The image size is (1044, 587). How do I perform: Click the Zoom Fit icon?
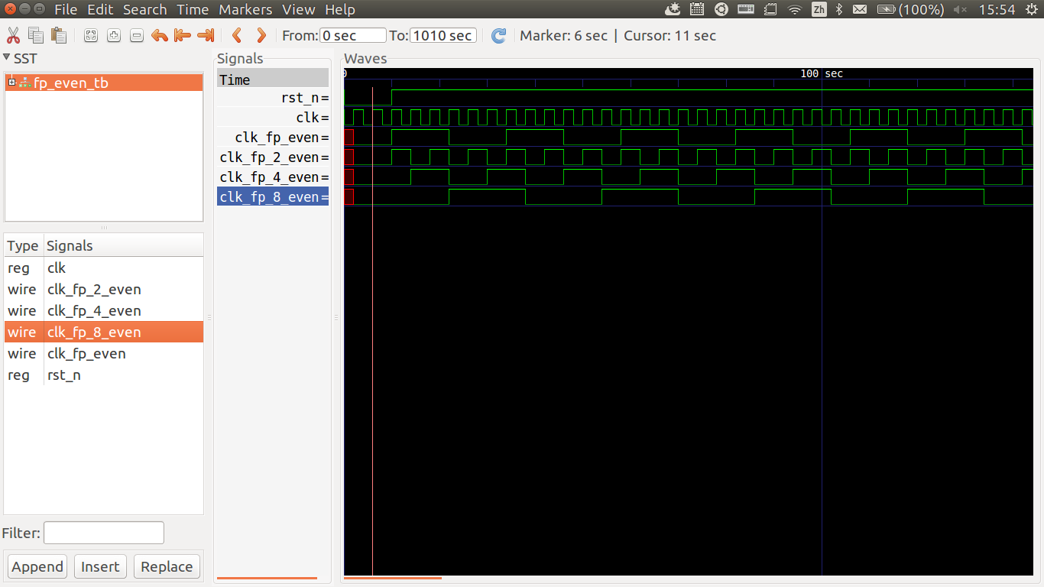(x=91, y=35)
